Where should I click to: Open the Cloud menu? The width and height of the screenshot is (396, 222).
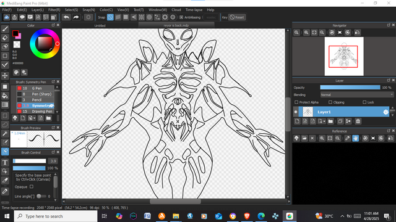coord(176,10)
